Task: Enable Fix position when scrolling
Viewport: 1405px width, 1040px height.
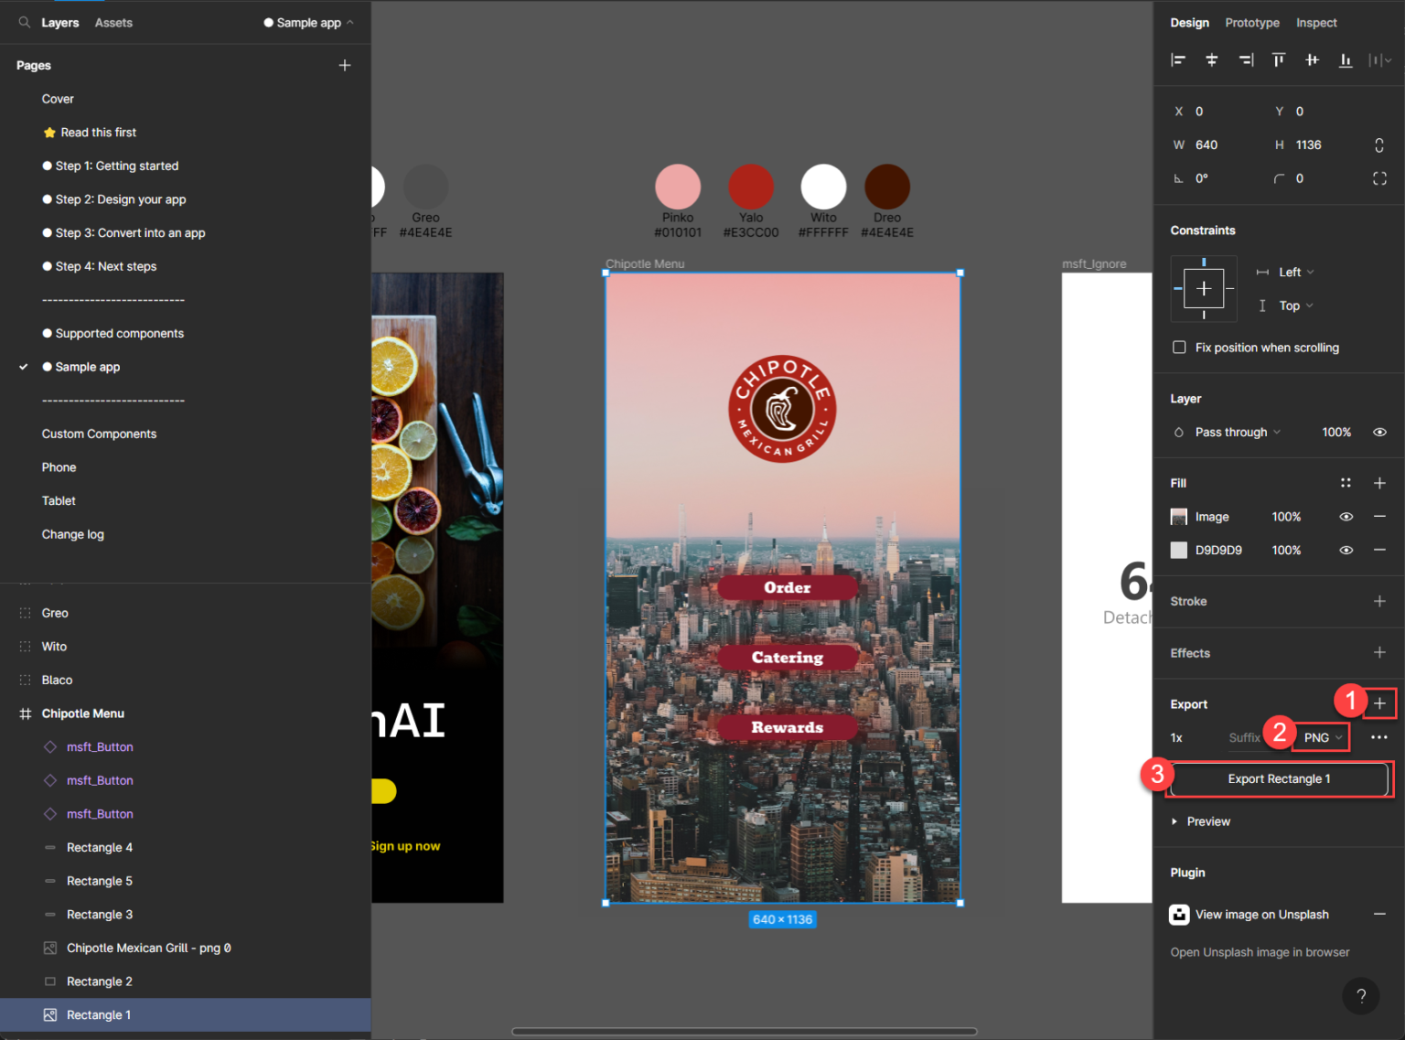Action: coord(1180,348)
